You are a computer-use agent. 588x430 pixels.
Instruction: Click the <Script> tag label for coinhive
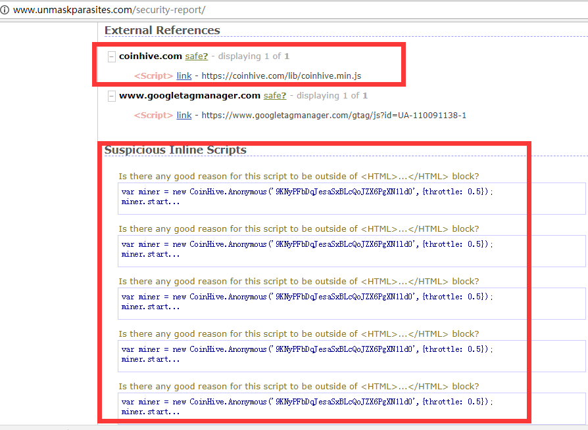pyautogui.click(x=154, y=76)
